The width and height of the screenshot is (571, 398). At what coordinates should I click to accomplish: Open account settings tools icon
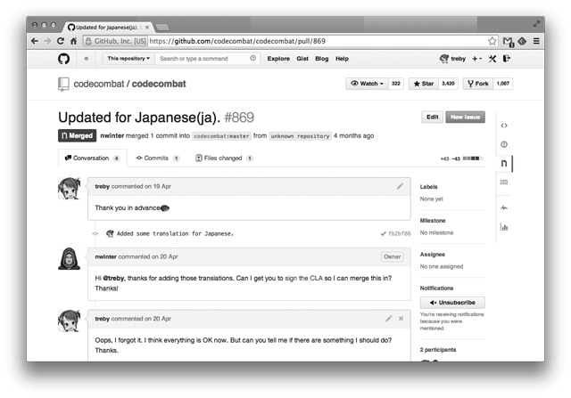(492, 59)
